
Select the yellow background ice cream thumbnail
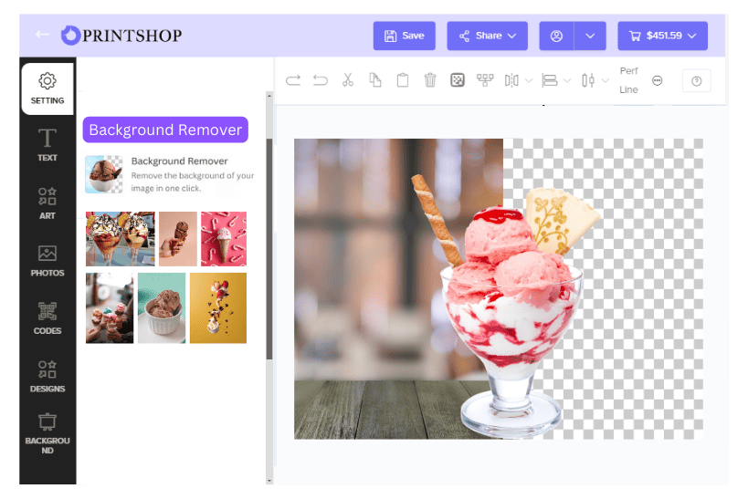(217, 307)
